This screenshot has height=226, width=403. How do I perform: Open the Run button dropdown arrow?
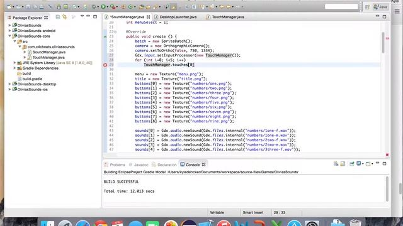coord(108,7)
